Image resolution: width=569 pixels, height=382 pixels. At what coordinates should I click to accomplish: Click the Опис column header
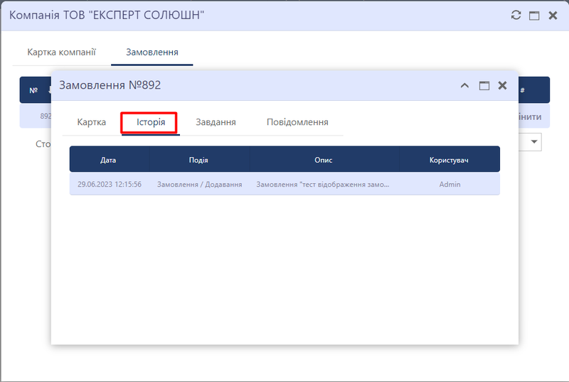coord(324,160)
